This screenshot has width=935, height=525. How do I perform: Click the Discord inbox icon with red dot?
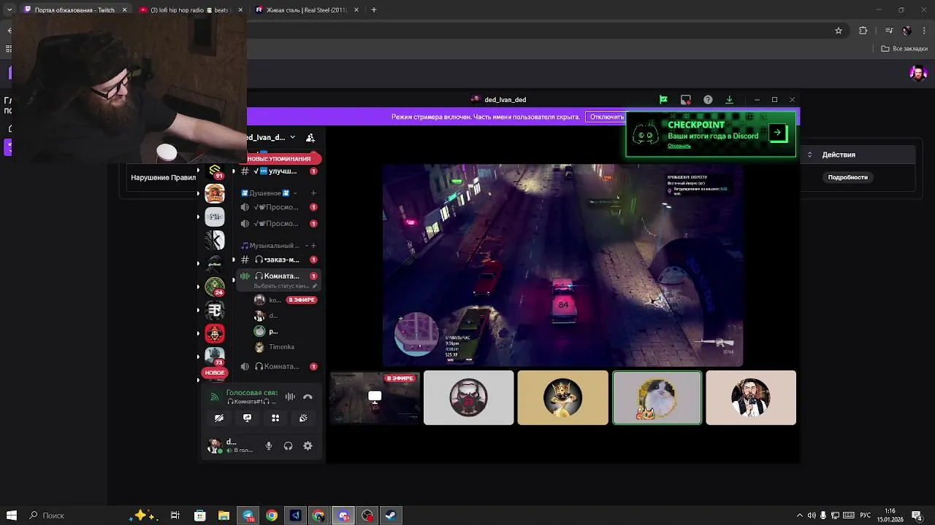click(x=686, y=100)
